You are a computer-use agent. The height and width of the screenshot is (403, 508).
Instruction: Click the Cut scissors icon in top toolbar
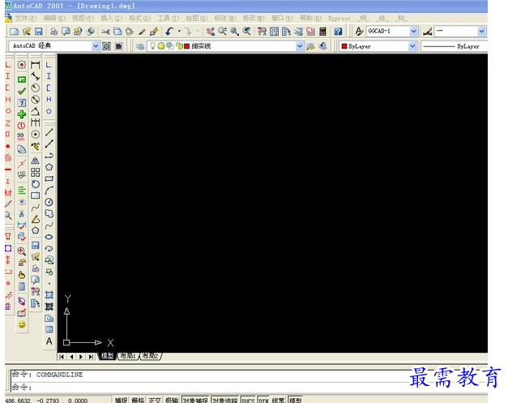105,32
